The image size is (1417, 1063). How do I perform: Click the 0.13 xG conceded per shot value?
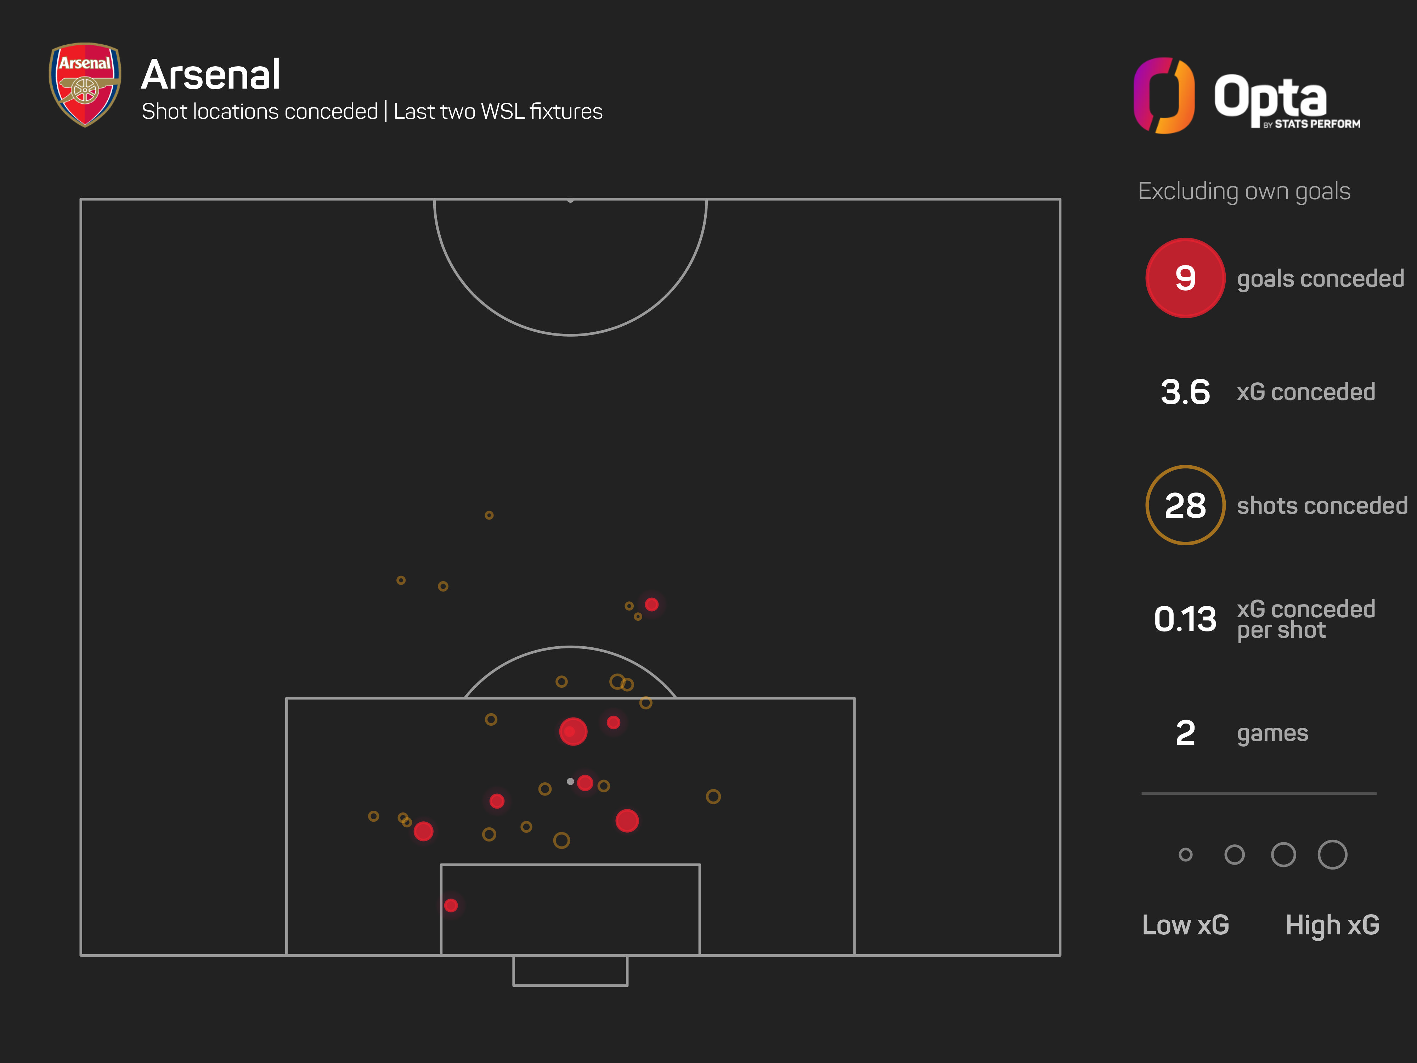tap(1185, 620)
